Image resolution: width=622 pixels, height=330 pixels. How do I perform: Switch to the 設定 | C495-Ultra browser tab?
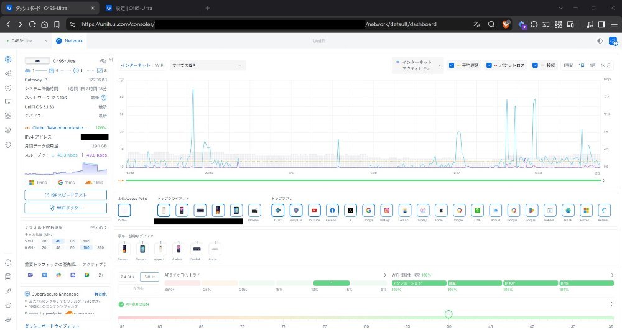[150, 8]
